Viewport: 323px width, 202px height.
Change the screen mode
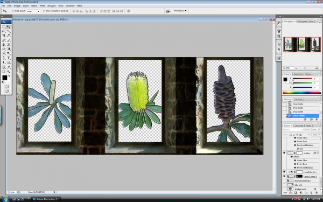[x=6, y=92]
